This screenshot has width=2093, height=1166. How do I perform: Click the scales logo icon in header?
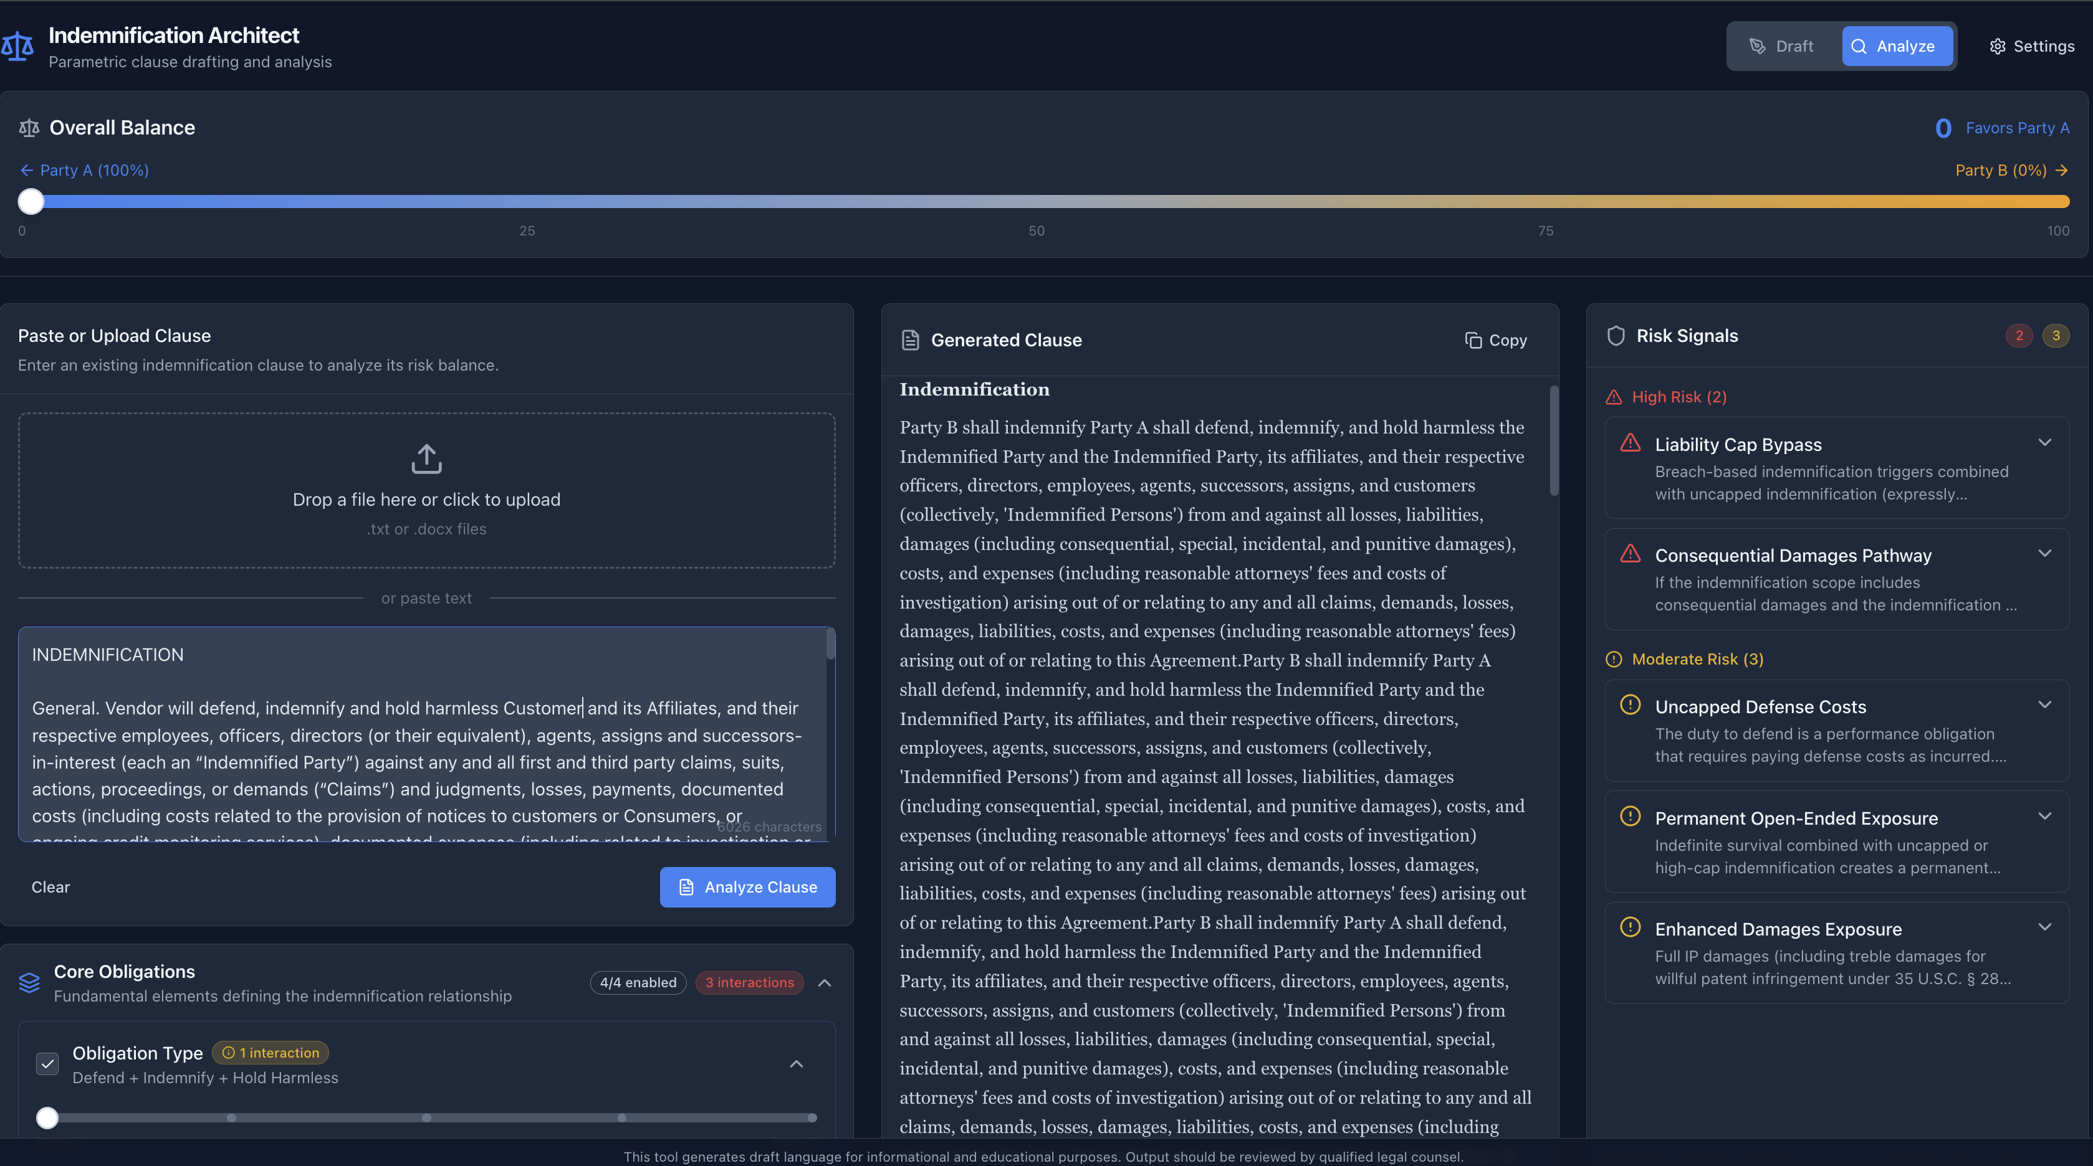coord(16,46)
